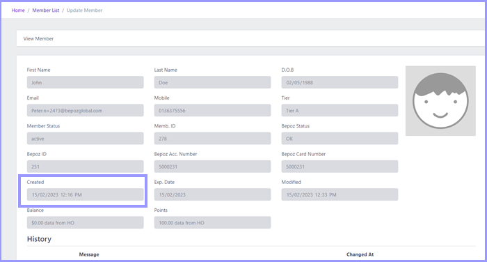This screenshot has width=487, height=262.
Task: Go to Member List breadcrumb
Action: click(46, 10)
